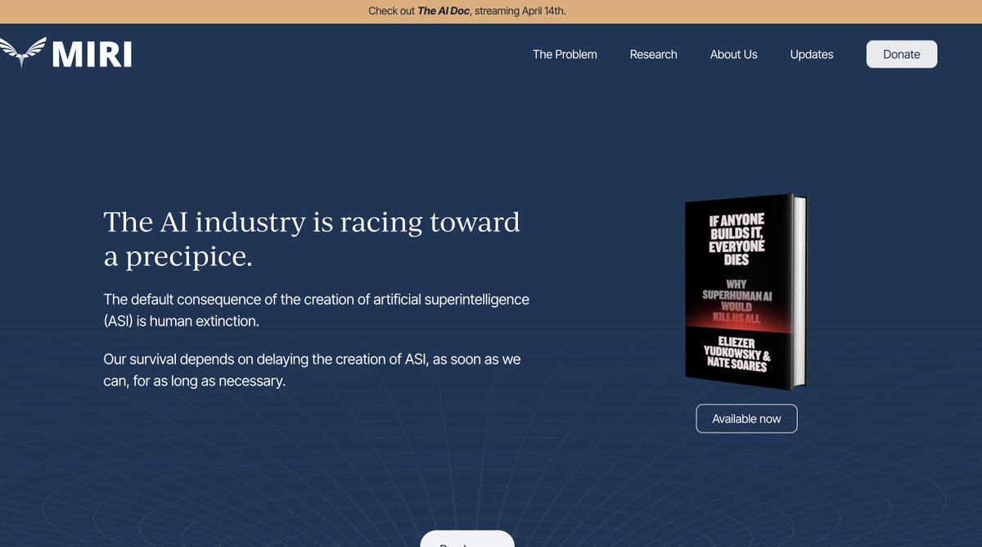Click the paragraph about human extinction
The height and width of the screenshot is (547, 982).
(x=316, y=310)
